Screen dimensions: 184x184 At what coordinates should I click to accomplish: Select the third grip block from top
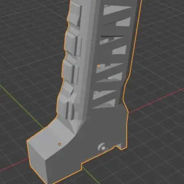(70, 72)
